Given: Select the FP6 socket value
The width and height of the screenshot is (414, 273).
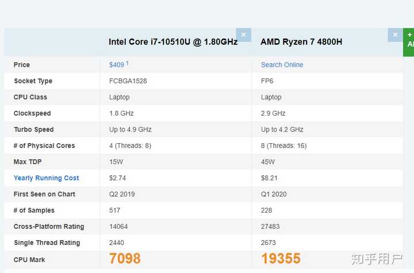Looking at the screenshot, I should coord(267,81).
